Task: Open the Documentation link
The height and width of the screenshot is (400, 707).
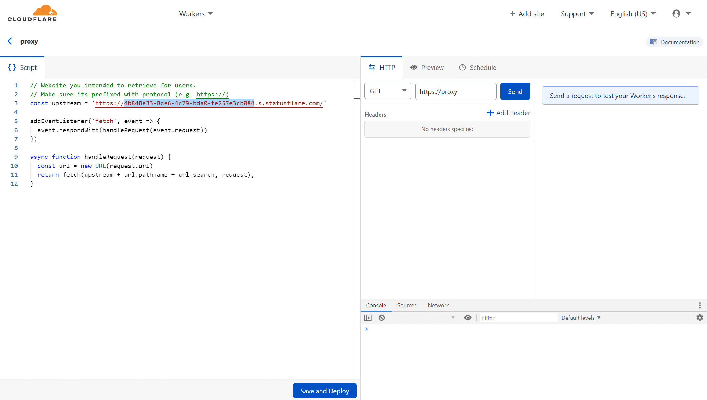Action: (674, 42)
